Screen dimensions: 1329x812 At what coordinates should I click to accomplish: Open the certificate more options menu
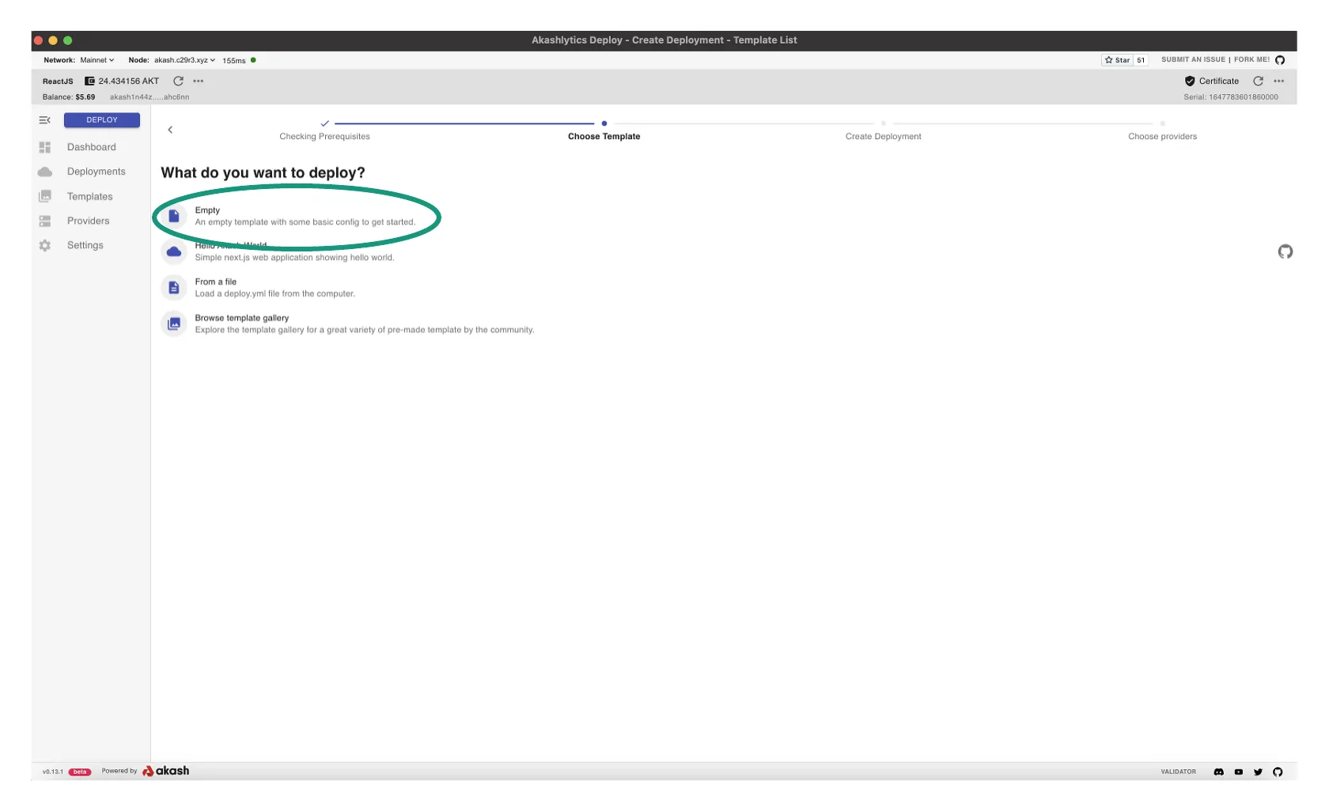[x=1278, y=81]
